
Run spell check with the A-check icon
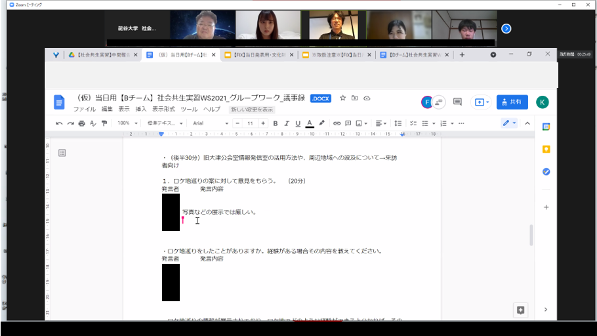[x=93, y=123]
